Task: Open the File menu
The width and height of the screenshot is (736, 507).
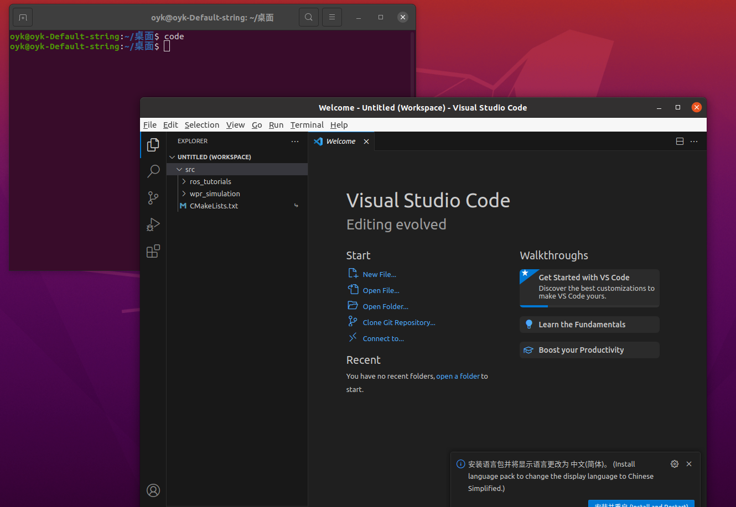Action: (x=150, y=125)
